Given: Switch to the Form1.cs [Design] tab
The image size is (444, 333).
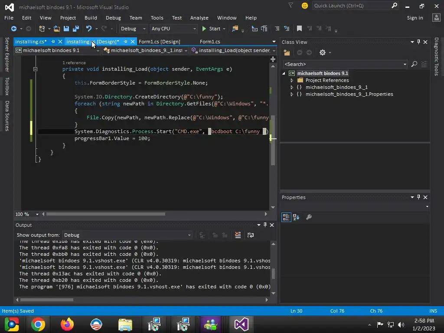Looking at the screenshot, I should tap(160, 42).
